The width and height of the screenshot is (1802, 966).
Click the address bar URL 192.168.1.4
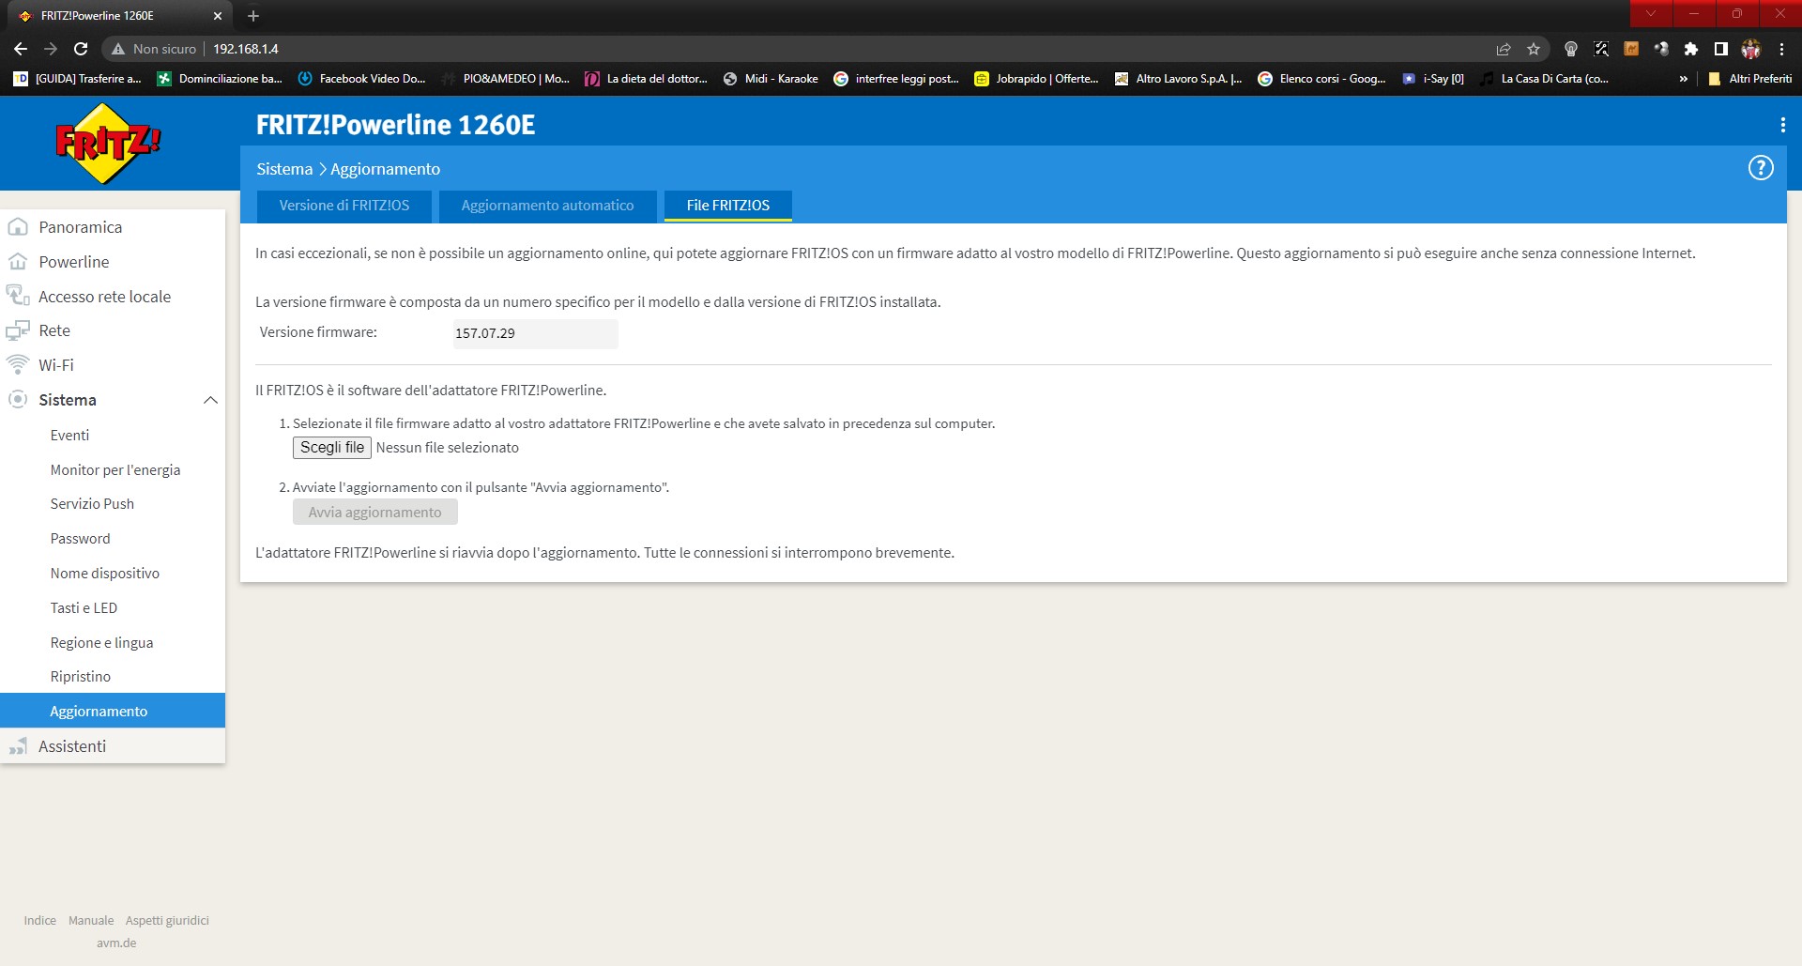click(x=246, y=49)
